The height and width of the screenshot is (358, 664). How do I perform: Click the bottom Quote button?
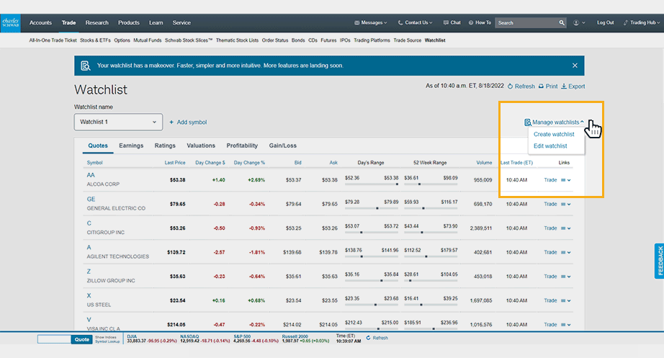coord(81,339)
